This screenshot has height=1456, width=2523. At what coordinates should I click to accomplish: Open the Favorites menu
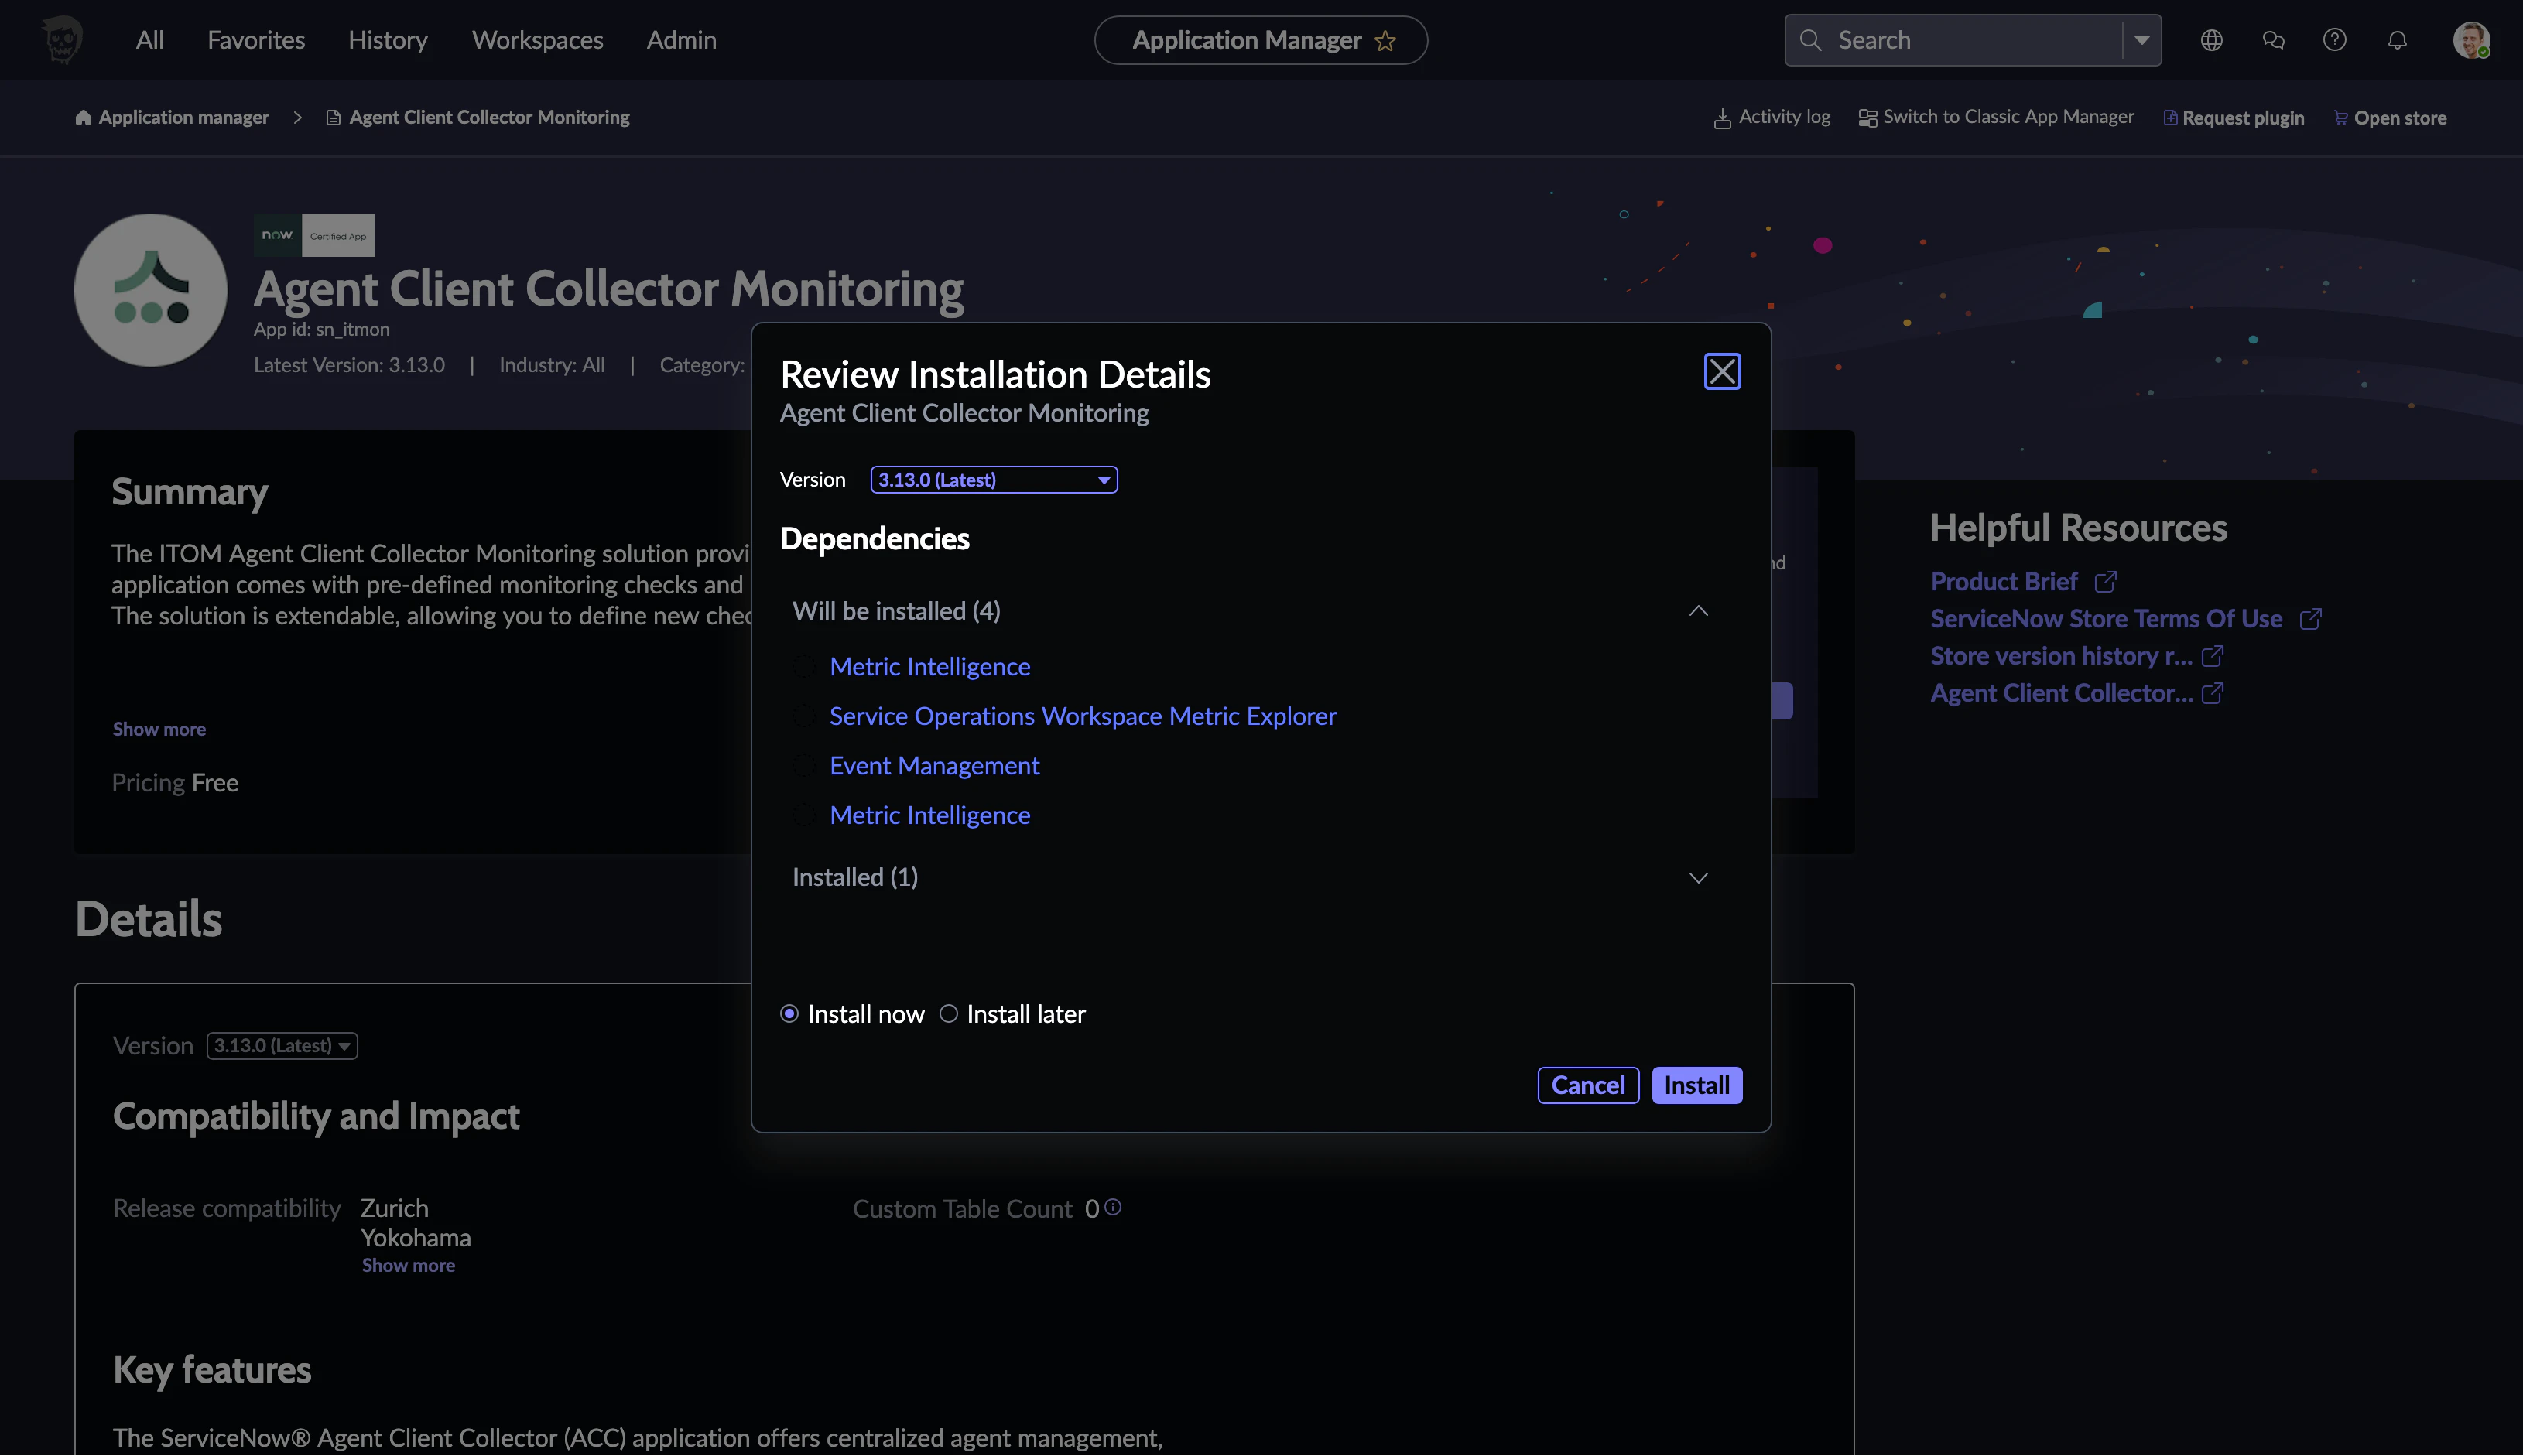click(x=256, y=40)
